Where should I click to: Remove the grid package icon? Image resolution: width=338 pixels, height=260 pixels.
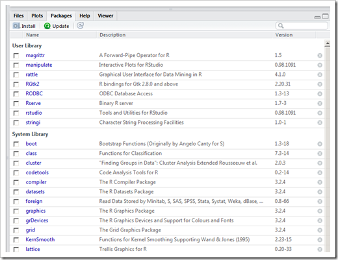(x=320, y=230)
